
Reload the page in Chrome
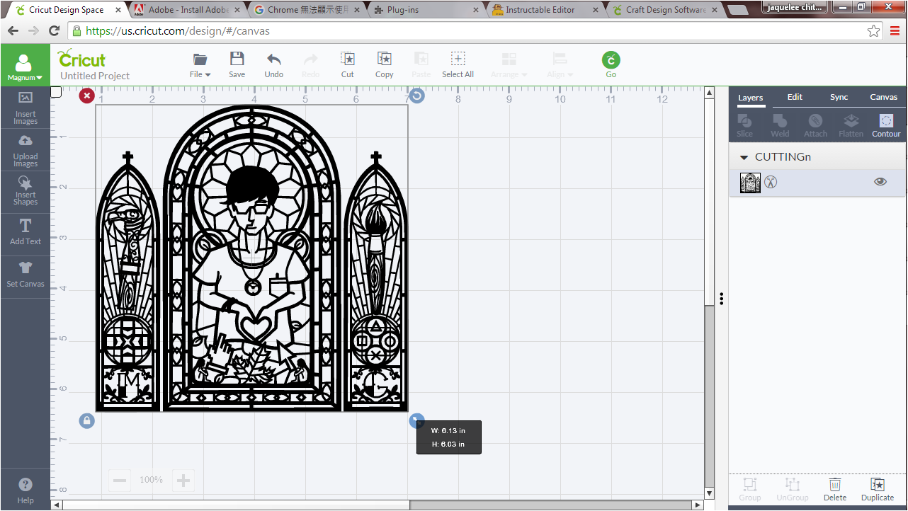pos(54,31)
